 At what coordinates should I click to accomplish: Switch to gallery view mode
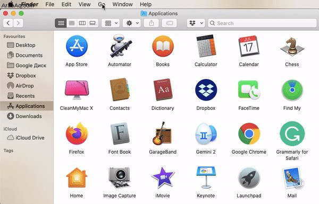point(93,23)
